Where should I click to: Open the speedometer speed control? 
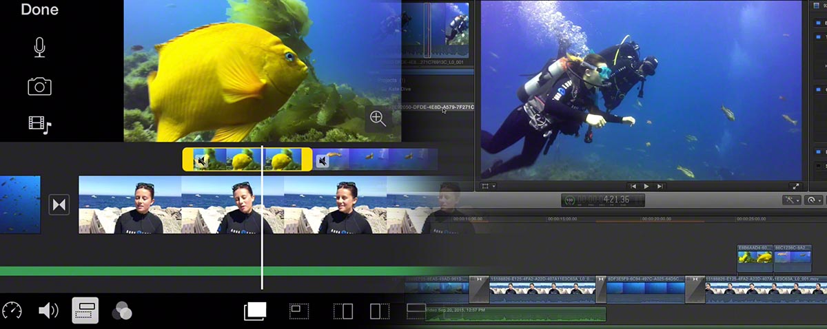(x=12, y=310)
